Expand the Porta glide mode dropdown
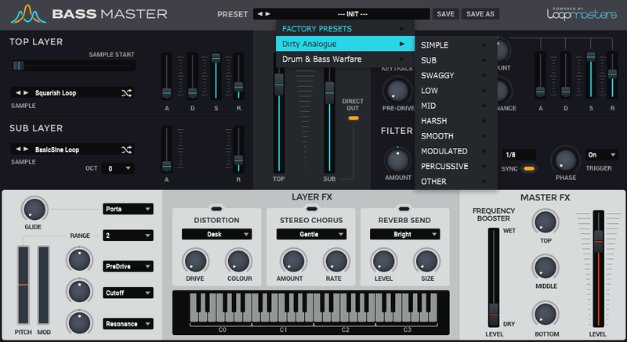The height and width of the screenshot is (342, 627). pyautogui.click(x=128, y=209)
